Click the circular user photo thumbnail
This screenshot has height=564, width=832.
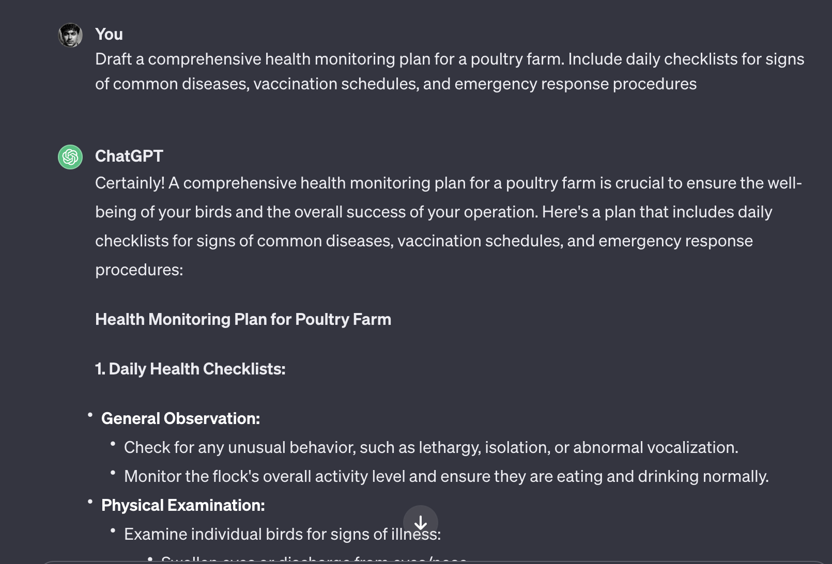click(70, 34)
